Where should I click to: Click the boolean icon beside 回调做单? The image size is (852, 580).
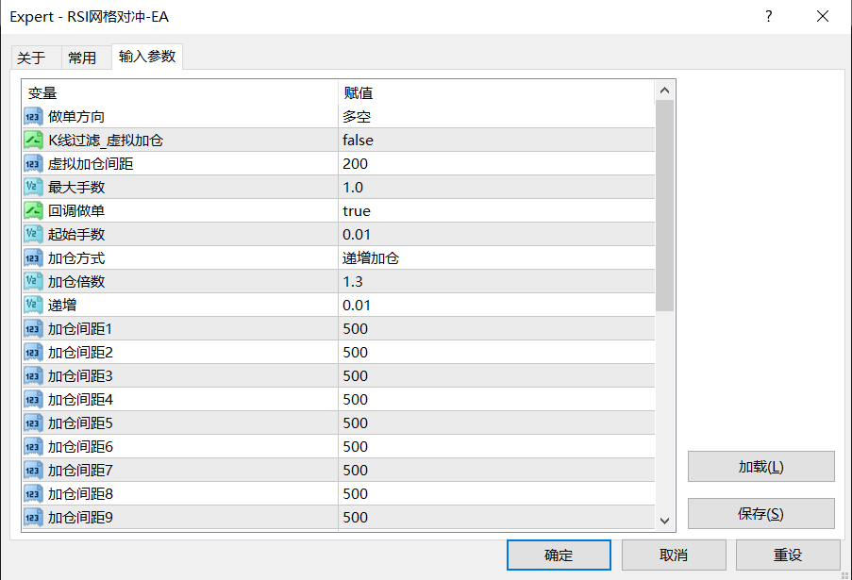coord(33,211)
